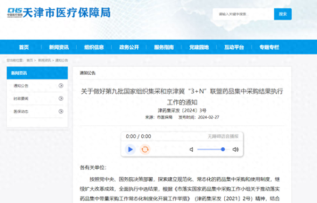This screenshot has height=203, width=317.
Task: Click arrow icon beside 医保动态
Action: pos(61,111)
